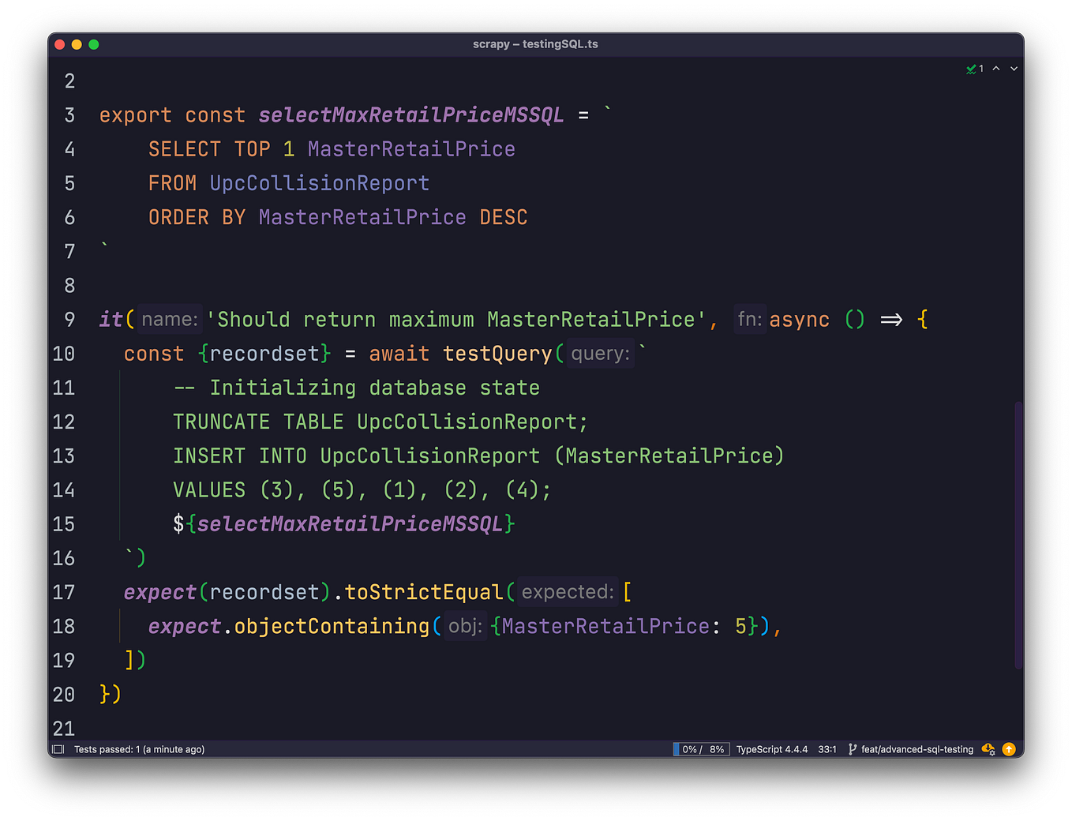Click the test count label showing 1
Viewport: 1072px width, 821px height.
click(x=981, y=69)
